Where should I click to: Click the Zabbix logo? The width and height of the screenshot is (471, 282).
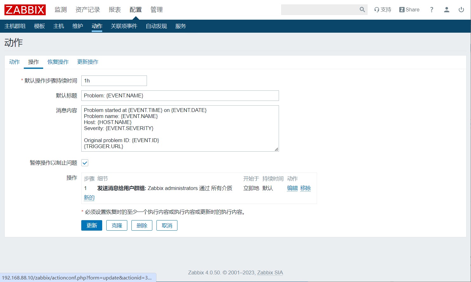[x=25, y=10]
